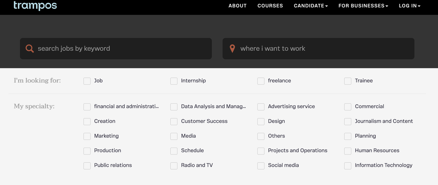Tick the freelance checkbox
Screen dimensions: 438x185
click(261, 81)
